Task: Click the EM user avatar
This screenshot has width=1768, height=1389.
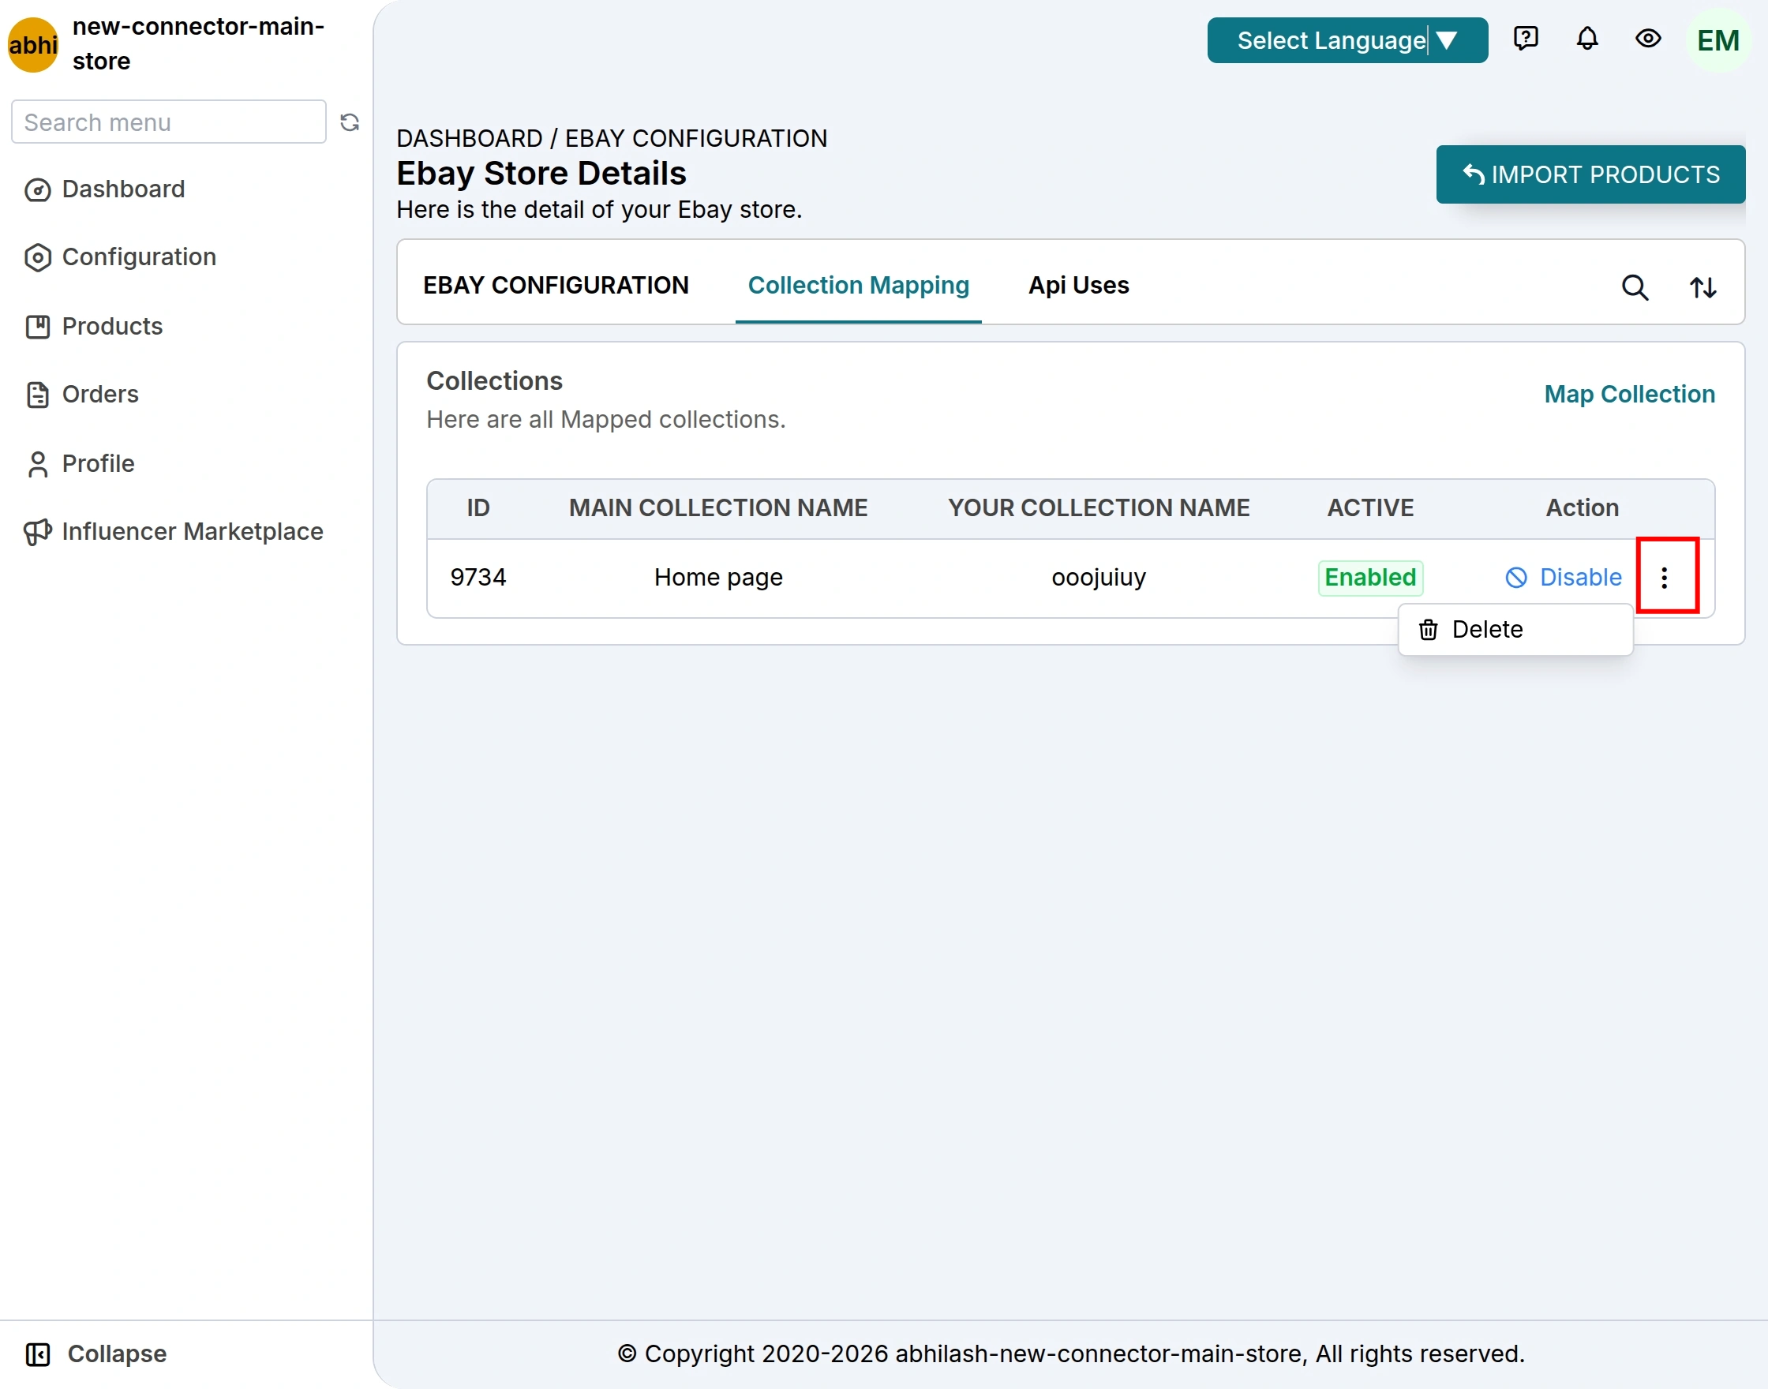Action: tap(1717, 41)
